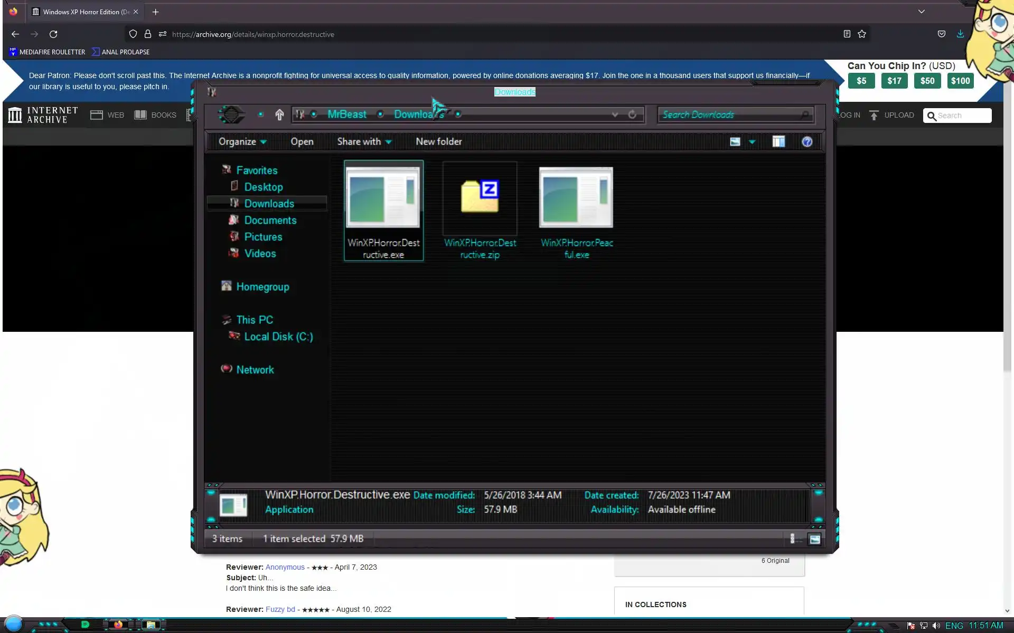
Task: Select the WinXP.Horror.Destructive.zip file
Action: pyautogui.click(x=480, y=211)
